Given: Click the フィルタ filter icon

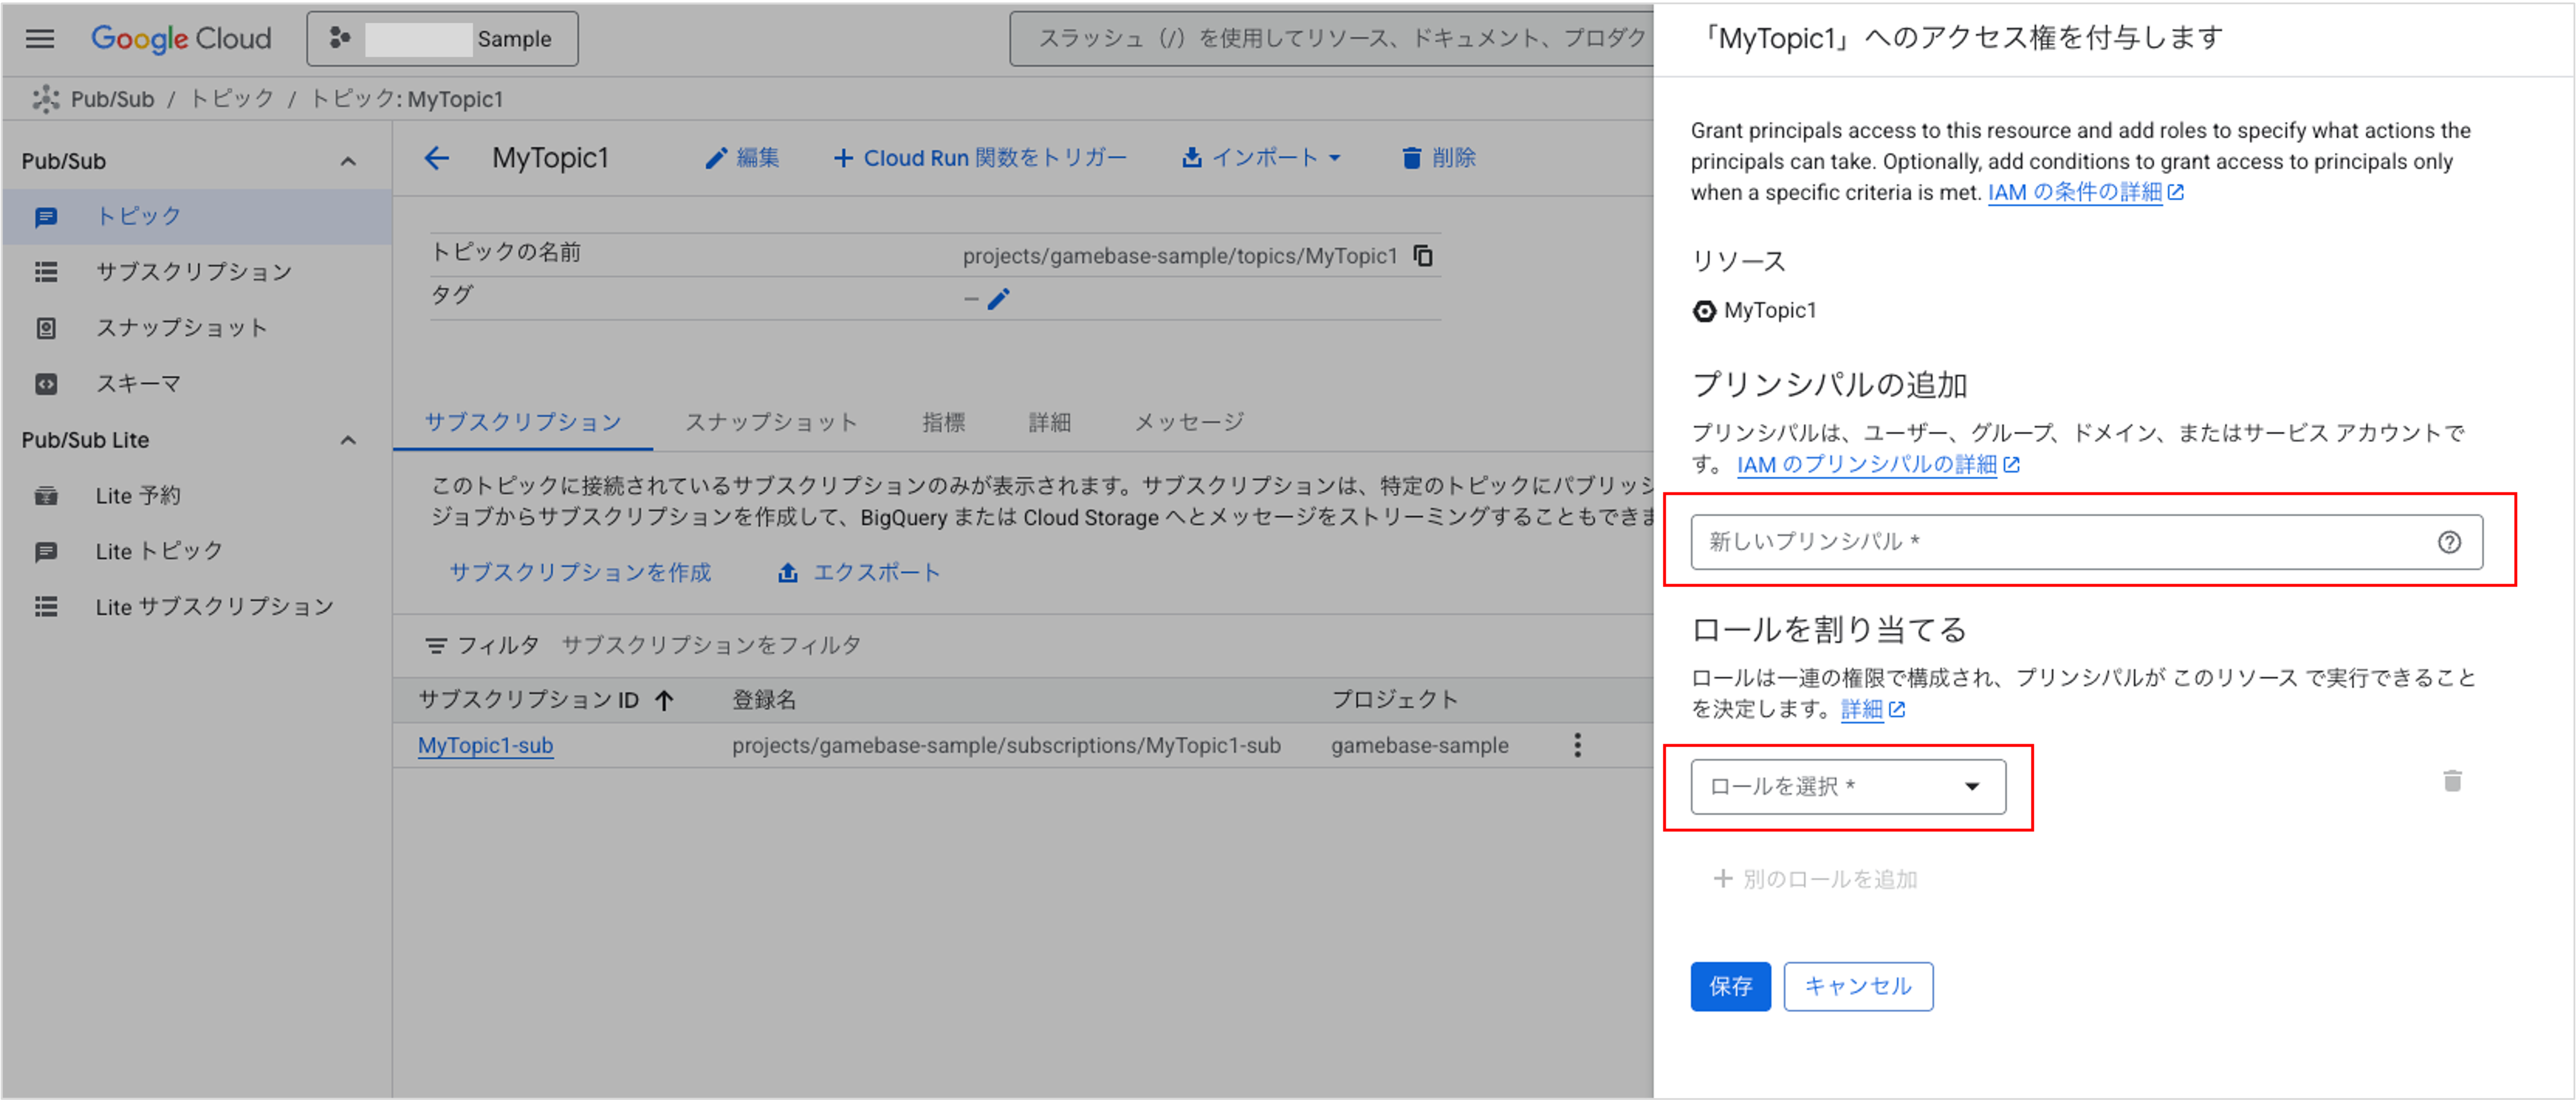Looking at the screenshot, I should tap(436, 646).
